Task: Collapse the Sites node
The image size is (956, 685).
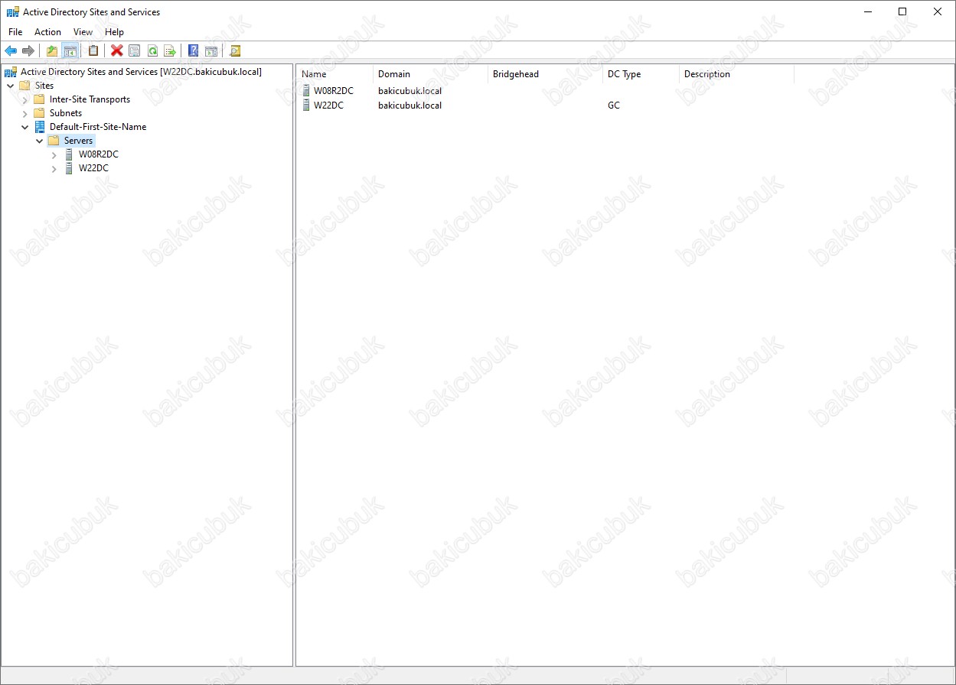Action: click(x=11, y=86)
